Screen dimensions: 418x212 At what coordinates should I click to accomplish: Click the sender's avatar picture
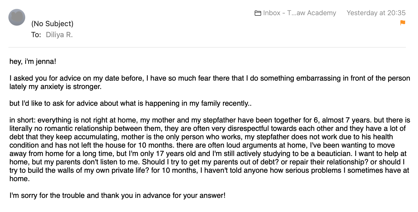(17, 17)
